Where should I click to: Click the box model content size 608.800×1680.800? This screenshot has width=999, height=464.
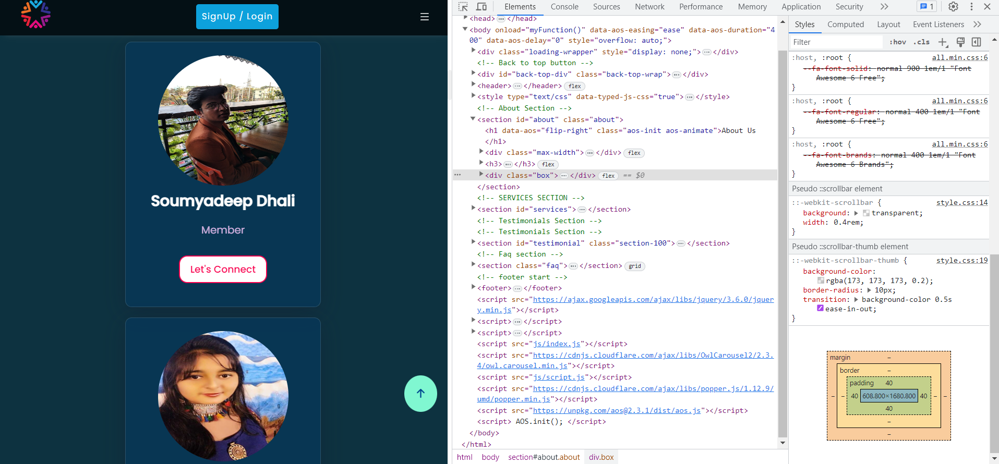point(889,396)
